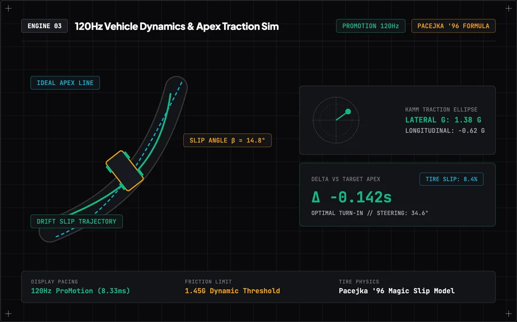Click the SLIP ANGLE β = 14.8° label
This screenshot has width=517, height=322.
point(227,140)
